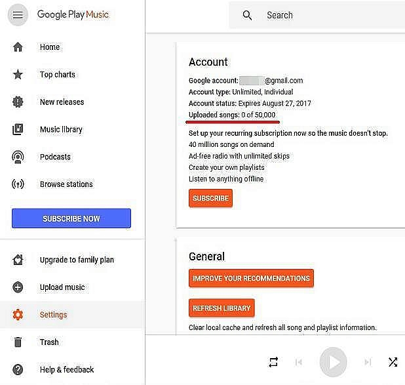Click the Top charts star icon
Viewport: 405px width, 385px height.
click(x=18, y=75)
